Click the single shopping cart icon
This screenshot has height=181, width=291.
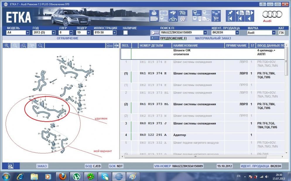216,19
